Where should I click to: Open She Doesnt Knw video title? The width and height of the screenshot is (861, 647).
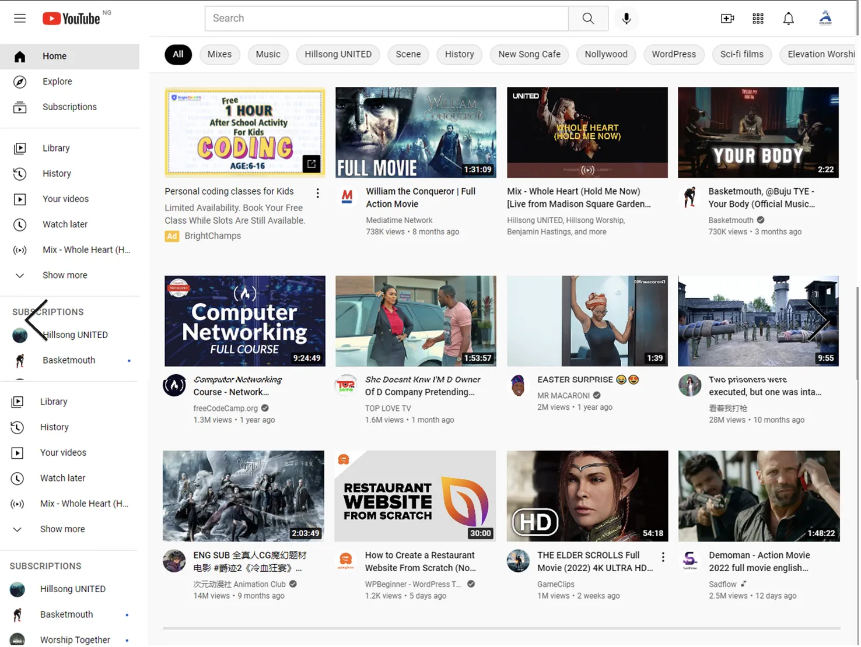[424, 386]
